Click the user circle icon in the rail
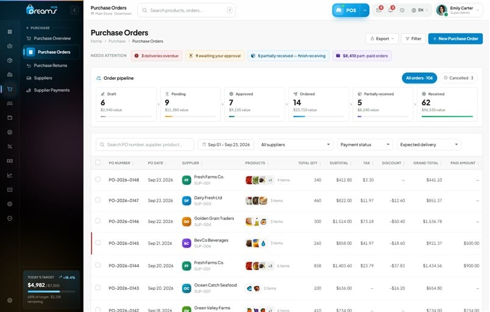490x312 pixels. [x=10, y=132]
